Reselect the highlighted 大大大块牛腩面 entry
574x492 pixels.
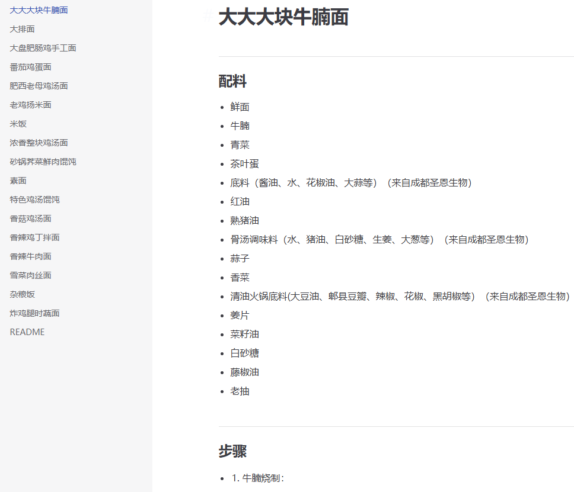tap(38, 9)
